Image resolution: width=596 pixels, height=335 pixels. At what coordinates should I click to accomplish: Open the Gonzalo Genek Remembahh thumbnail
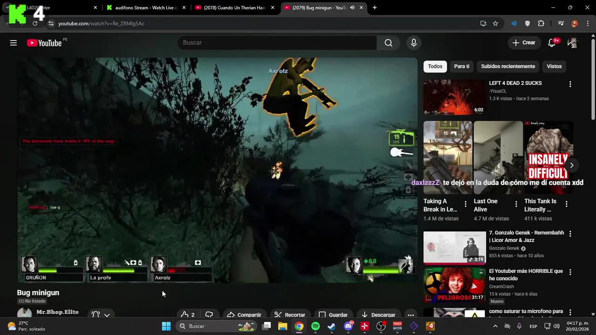454,247
